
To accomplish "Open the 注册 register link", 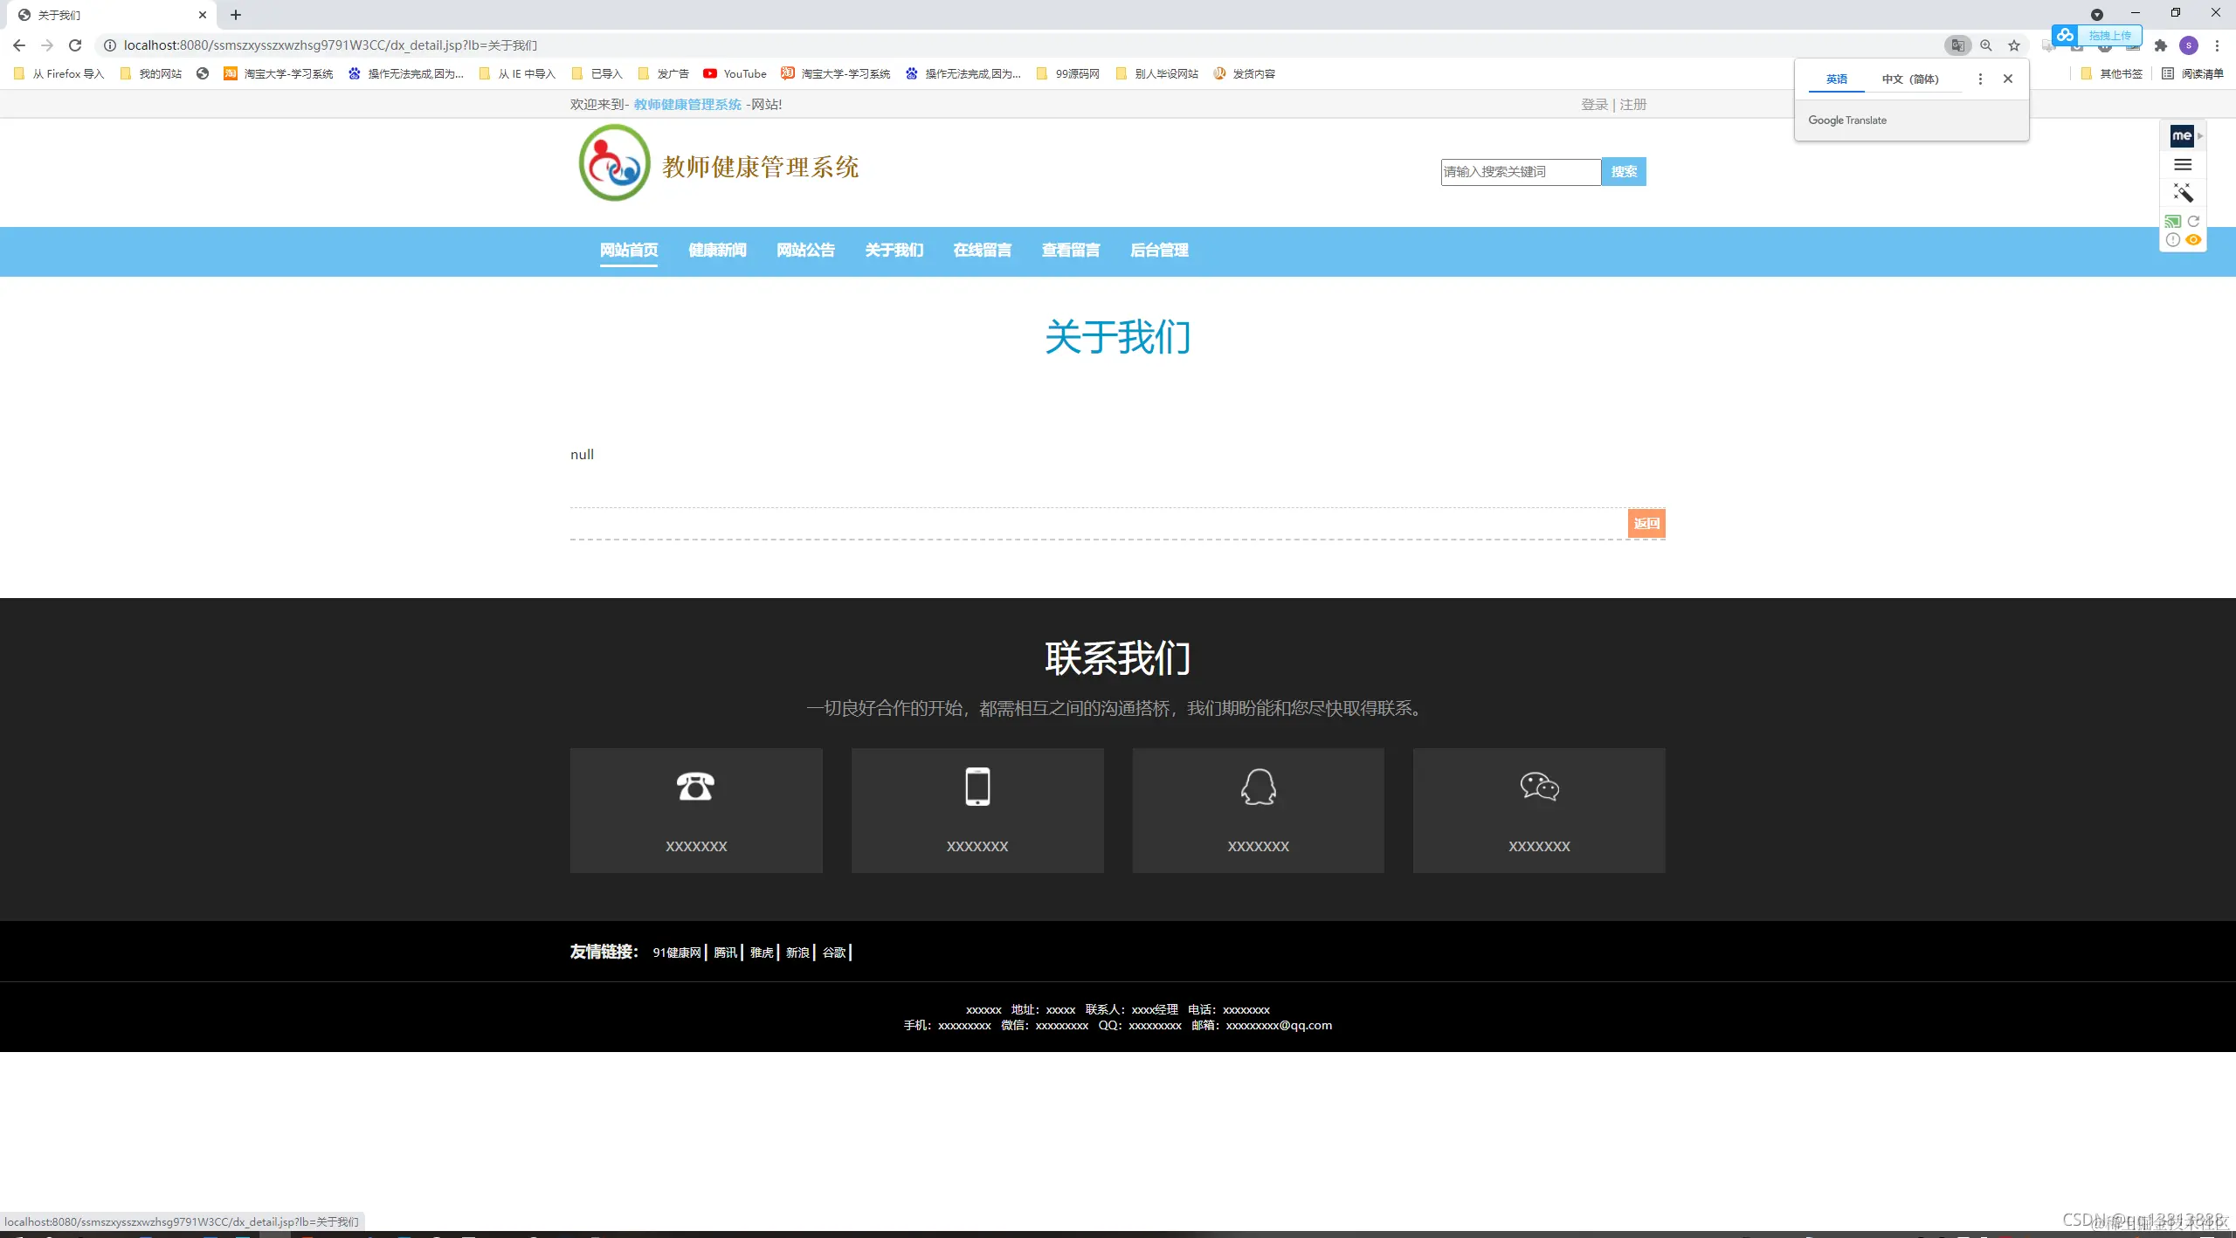I will pyautogui.click(x=1632, y=104).
